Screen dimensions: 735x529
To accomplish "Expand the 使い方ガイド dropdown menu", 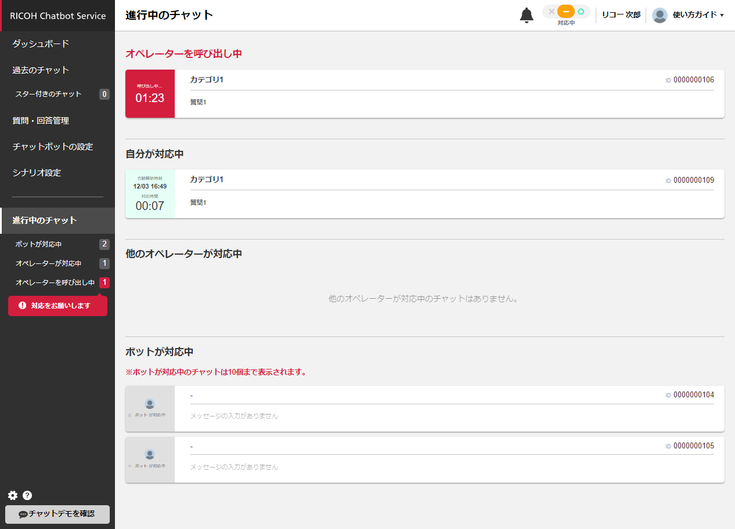I will [698, 15].
